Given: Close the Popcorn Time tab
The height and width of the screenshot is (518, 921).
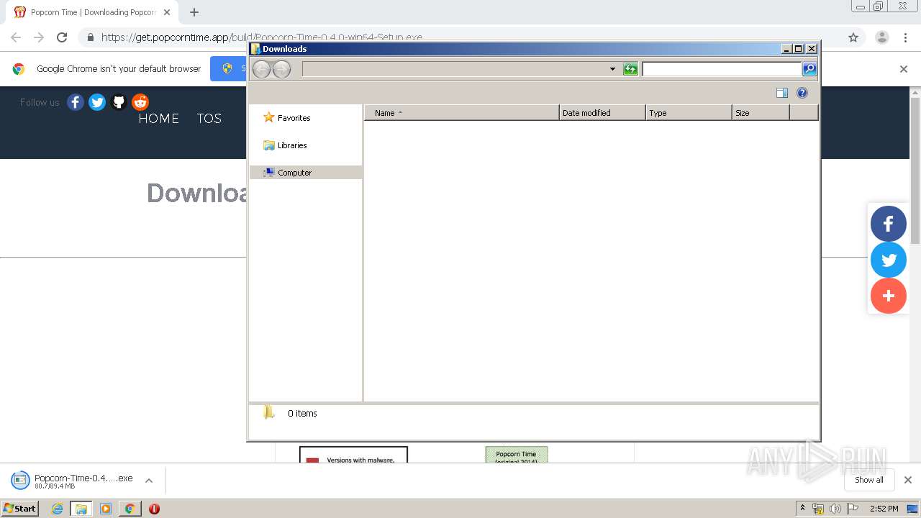Looking at the screenshot, I should tap(167, 12).
